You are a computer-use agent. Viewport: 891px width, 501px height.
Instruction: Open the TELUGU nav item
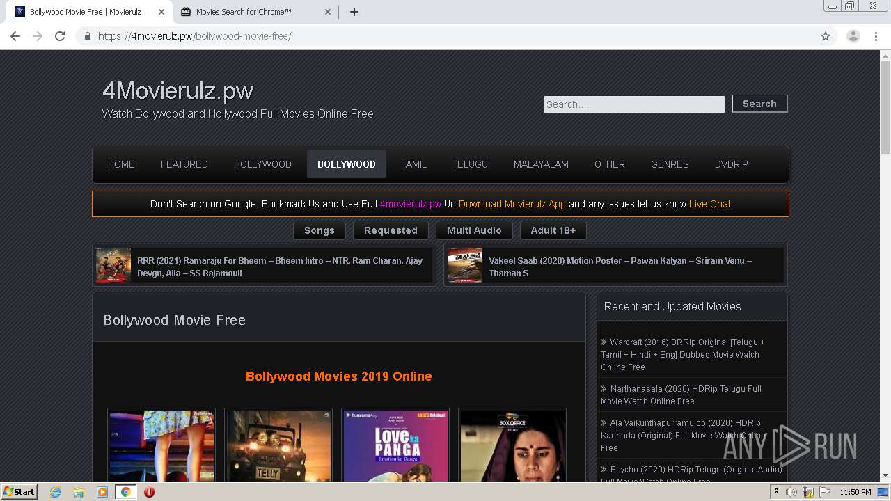(470, 164)
